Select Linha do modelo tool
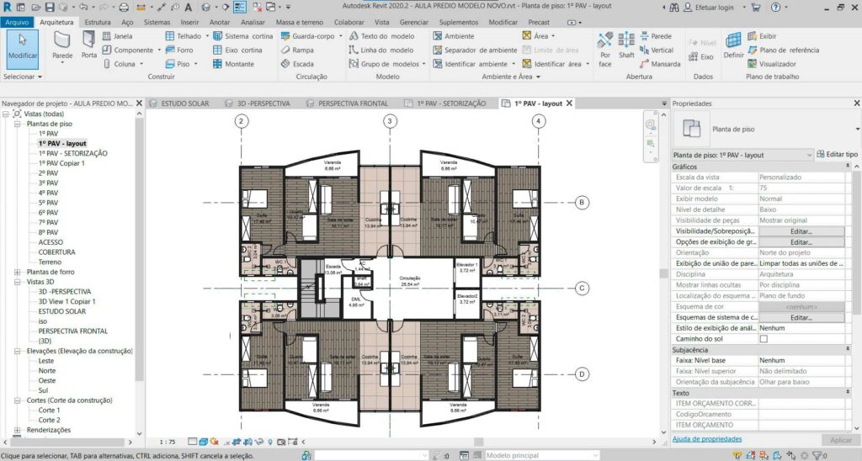 381,50
